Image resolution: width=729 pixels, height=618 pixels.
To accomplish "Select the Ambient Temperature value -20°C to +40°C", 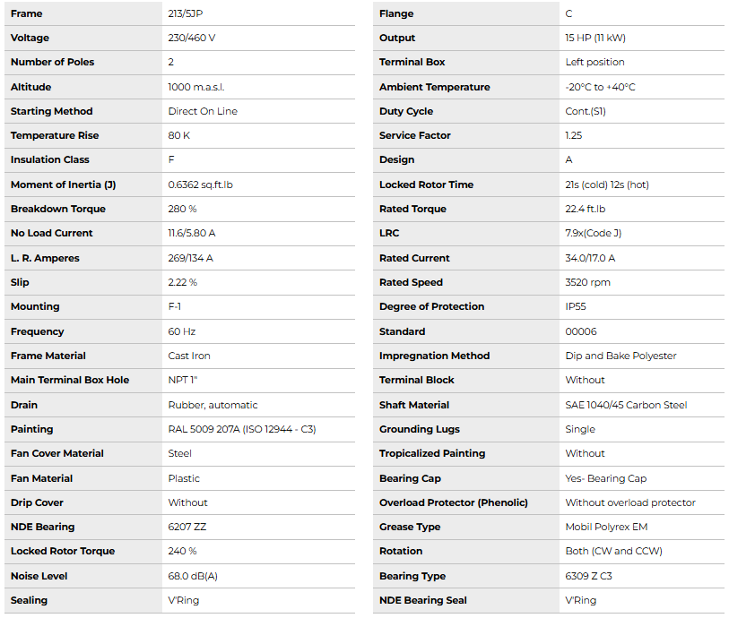I will [x=600, y=87].
